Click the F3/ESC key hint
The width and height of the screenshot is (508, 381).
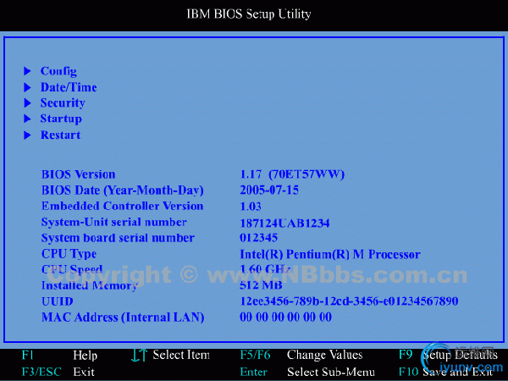click(x=41, y=372)
